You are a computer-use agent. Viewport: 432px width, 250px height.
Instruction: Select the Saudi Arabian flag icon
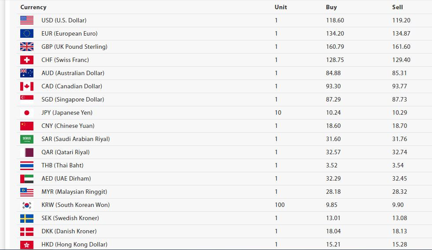[27, 139]
